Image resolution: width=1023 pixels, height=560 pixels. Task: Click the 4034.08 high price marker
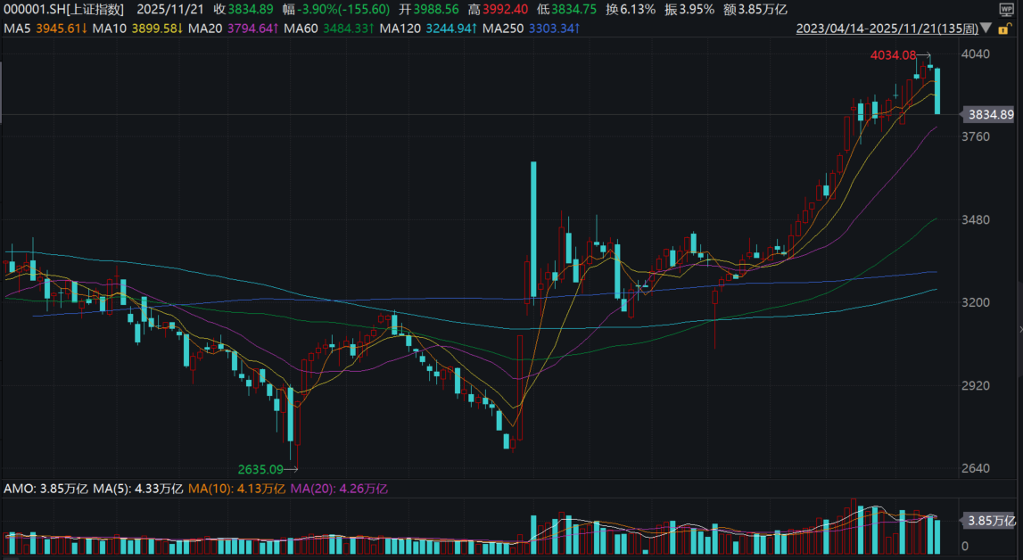tap(893, 55)
